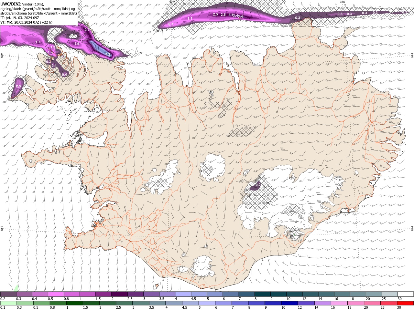414x310 pixels.
Task: Click the '(+22 h)' forecast offset text
Action: coord(46,22)
